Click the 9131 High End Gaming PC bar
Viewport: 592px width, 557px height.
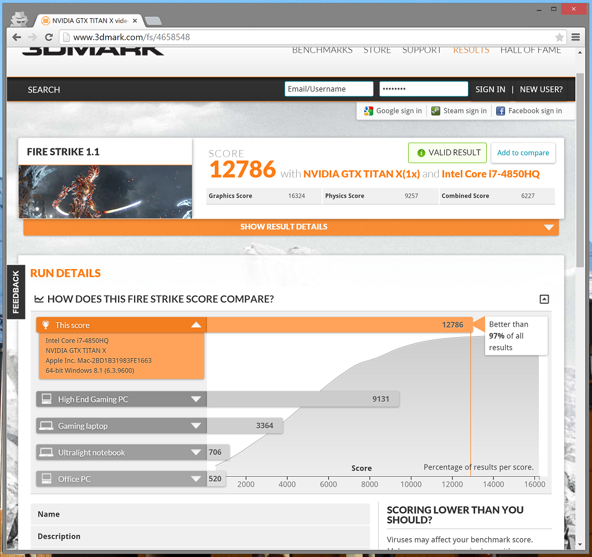pyautogui.click(x=303, y=399)
